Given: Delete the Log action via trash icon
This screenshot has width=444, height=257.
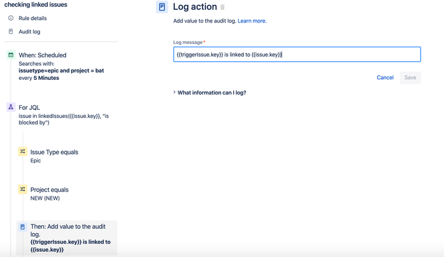Looking at the screenshot, I should pos(223,7).
